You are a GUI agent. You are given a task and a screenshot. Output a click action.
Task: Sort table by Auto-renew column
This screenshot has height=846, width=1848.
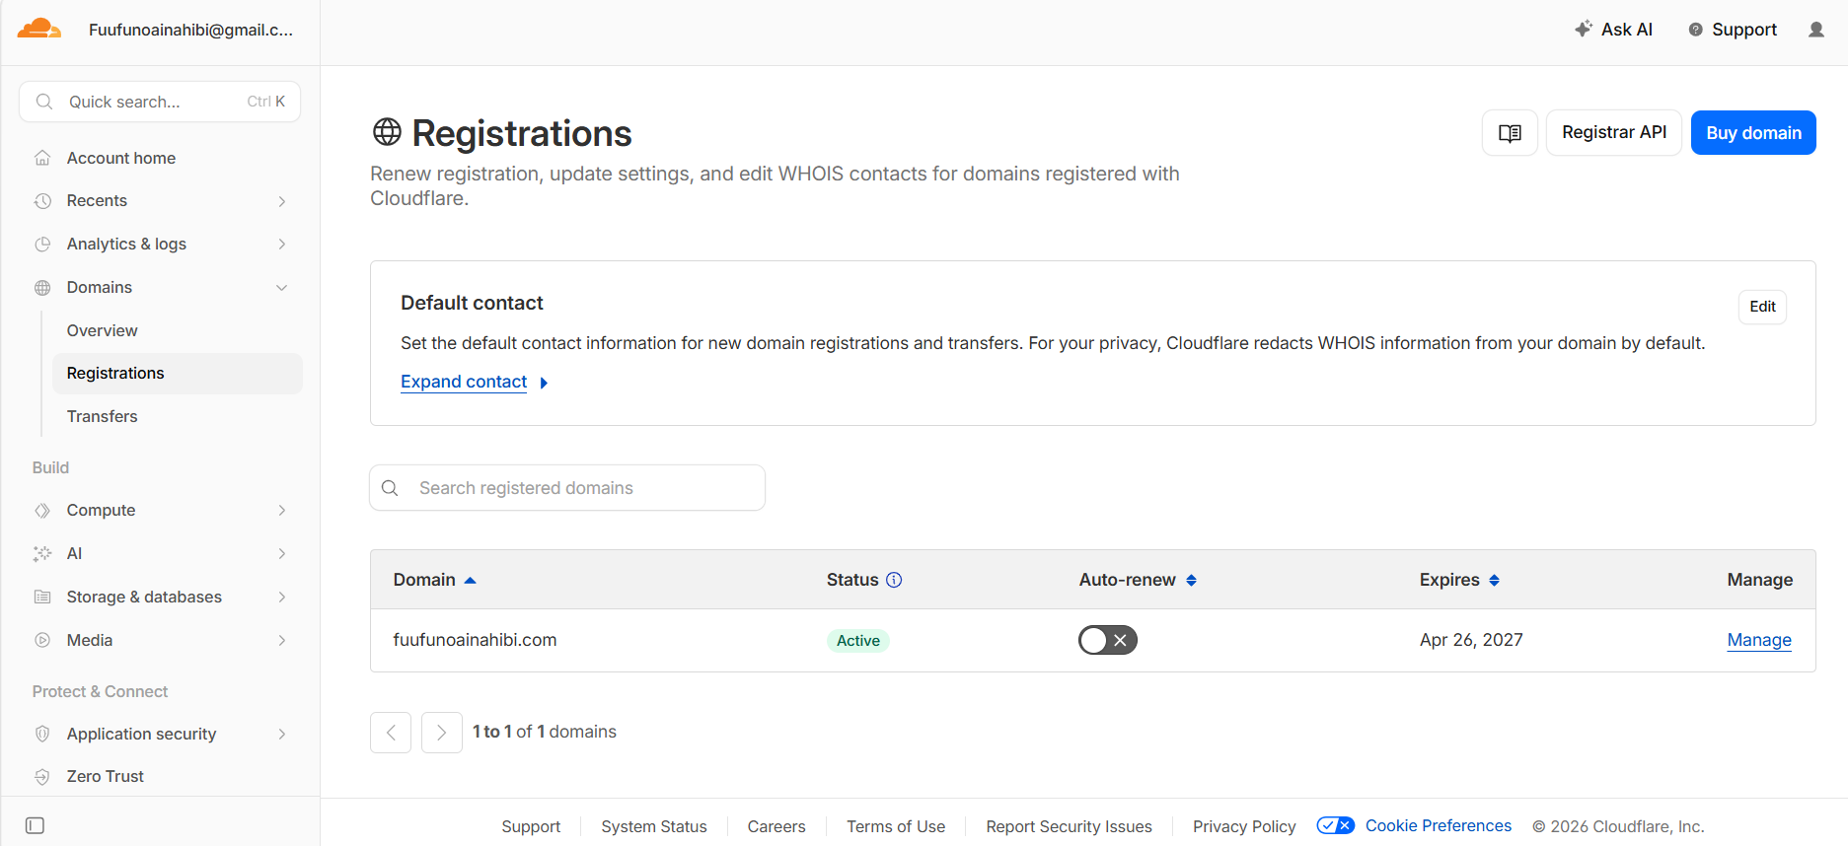[x=1138, y=580]
